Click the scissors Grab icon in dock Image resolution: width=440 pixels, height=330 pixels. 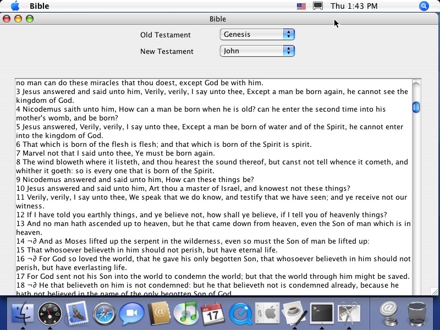tap(349, 313)
